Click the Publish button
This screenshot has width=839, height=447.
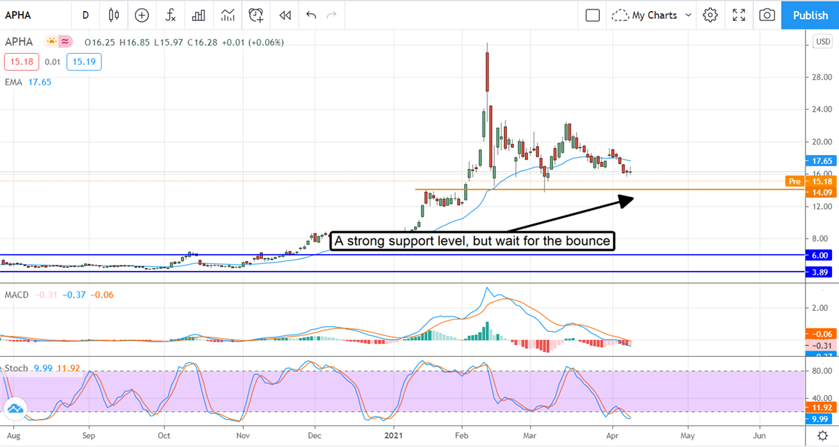pos(810,15)
